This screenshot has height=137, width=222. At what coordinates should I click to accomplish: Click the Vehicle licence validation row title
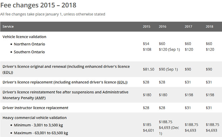point(24,37)
